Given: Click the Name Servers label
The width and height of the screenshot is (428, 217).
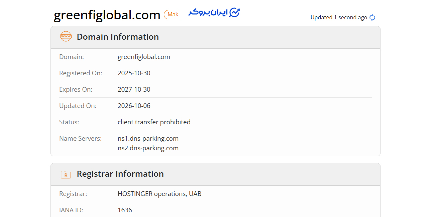Looking at the screenshot, I should pyautogui.click(x=81, y=138).
